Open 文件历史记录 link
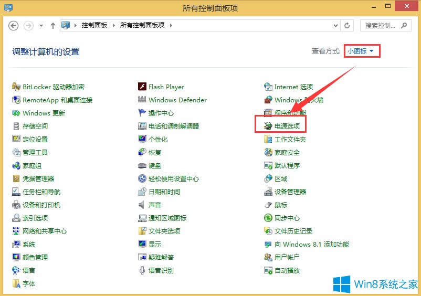The height and width of the screenshot is (296, 421). [x=293, y=231]
